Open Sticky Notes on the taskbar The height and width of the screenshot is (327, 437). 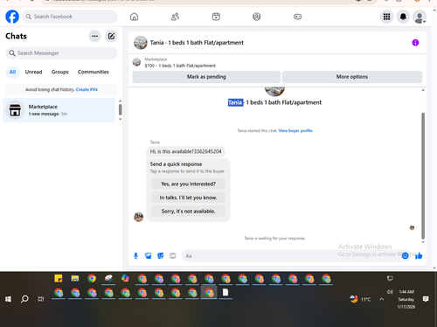coord(59,278)
